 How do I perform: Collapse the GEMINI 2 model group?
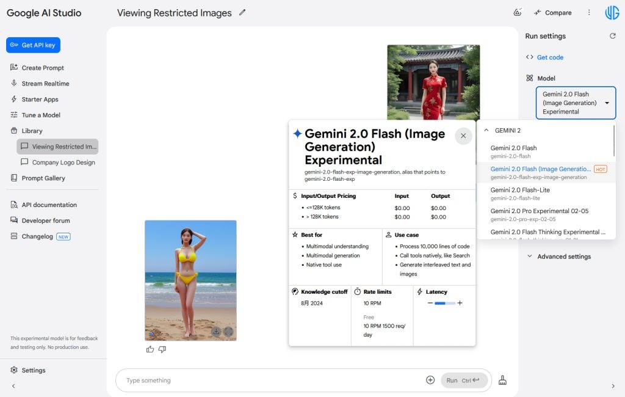(486, 130)
